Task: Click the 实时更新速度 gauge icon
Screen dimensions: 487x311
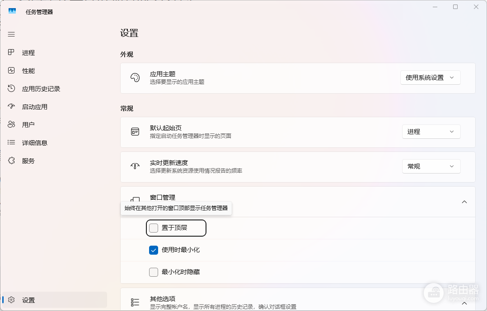Action: (x=135, y=166)
